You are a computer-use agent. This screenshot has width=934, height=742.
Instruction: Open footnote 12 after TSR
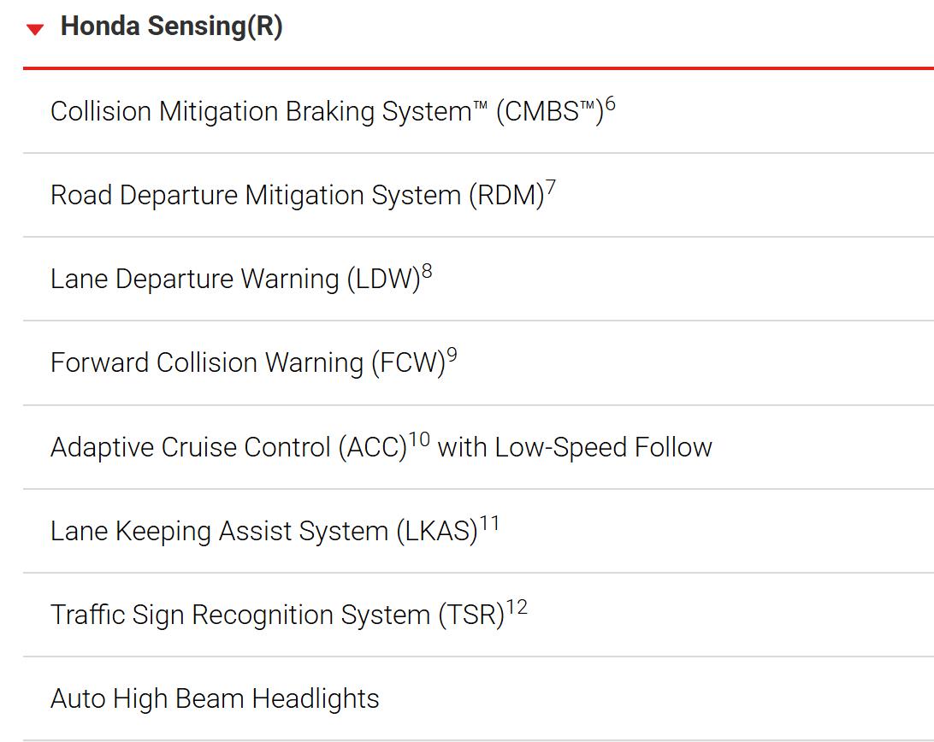pos(517,608)
